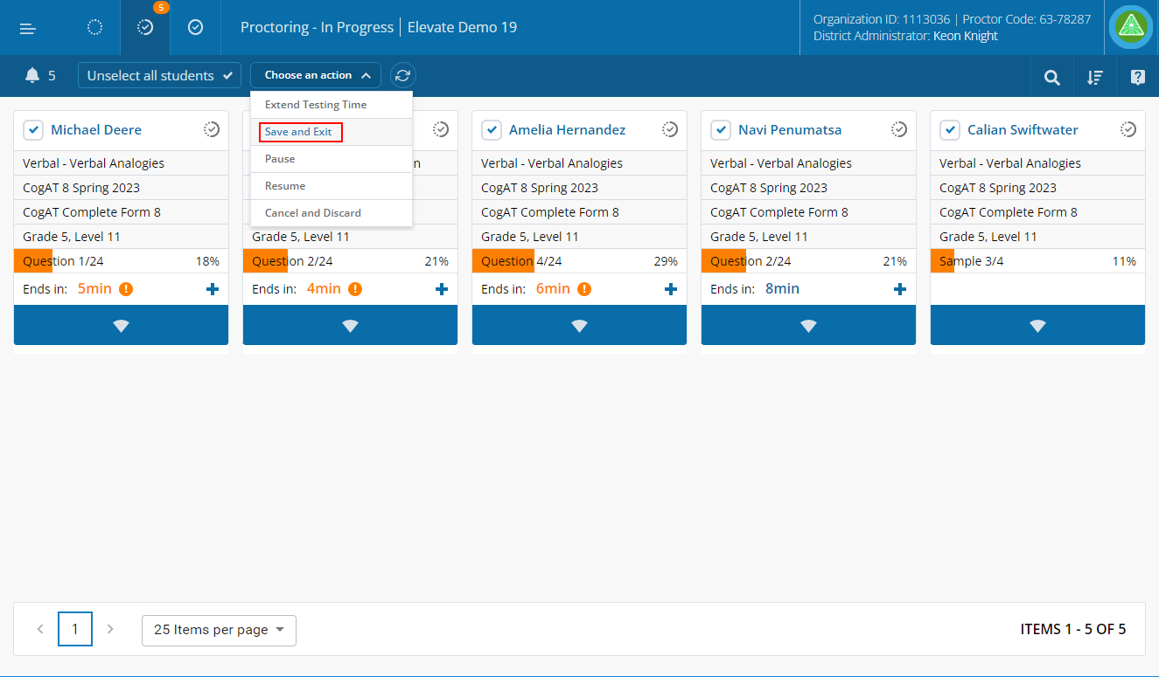
Task: Expand Michael Deere card details footer
Action: point(122,325)
